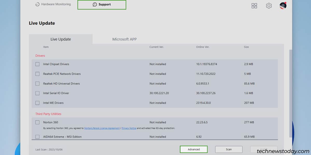Click current version 30.100.2221.20

(159, 93)
